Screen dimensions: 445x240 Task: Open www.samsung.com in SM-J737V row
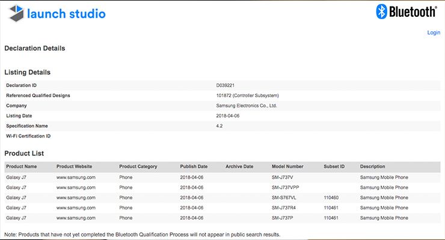(76, 178)
